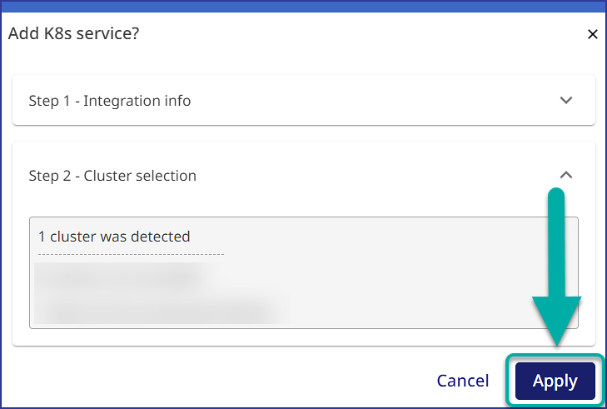
Task: Select the Step 2 - Cluster selection header
Action: (x=112, y=176)
